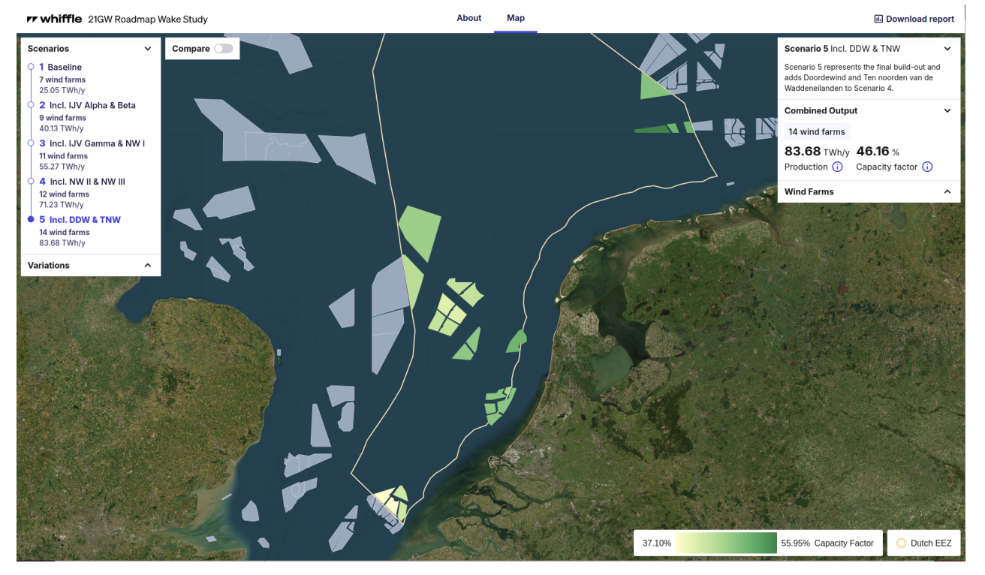985x575 pixels.
Task: Click the Production info icon
Action: pyautogui.click(x=837, y=167)
